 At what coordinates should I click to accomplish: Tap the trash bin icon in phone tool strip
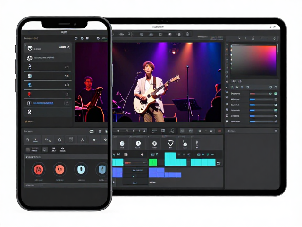(71, 140)
